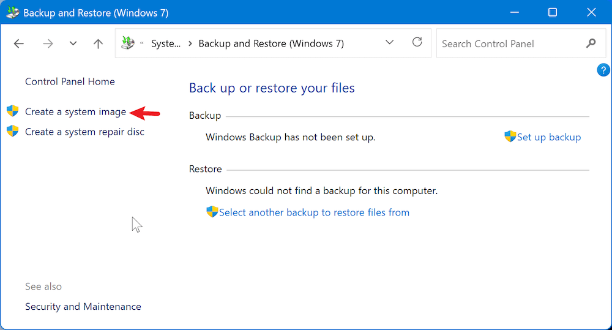Choose Select another backup to restore files from
This screenshot has height=330, width=612.
314,212
